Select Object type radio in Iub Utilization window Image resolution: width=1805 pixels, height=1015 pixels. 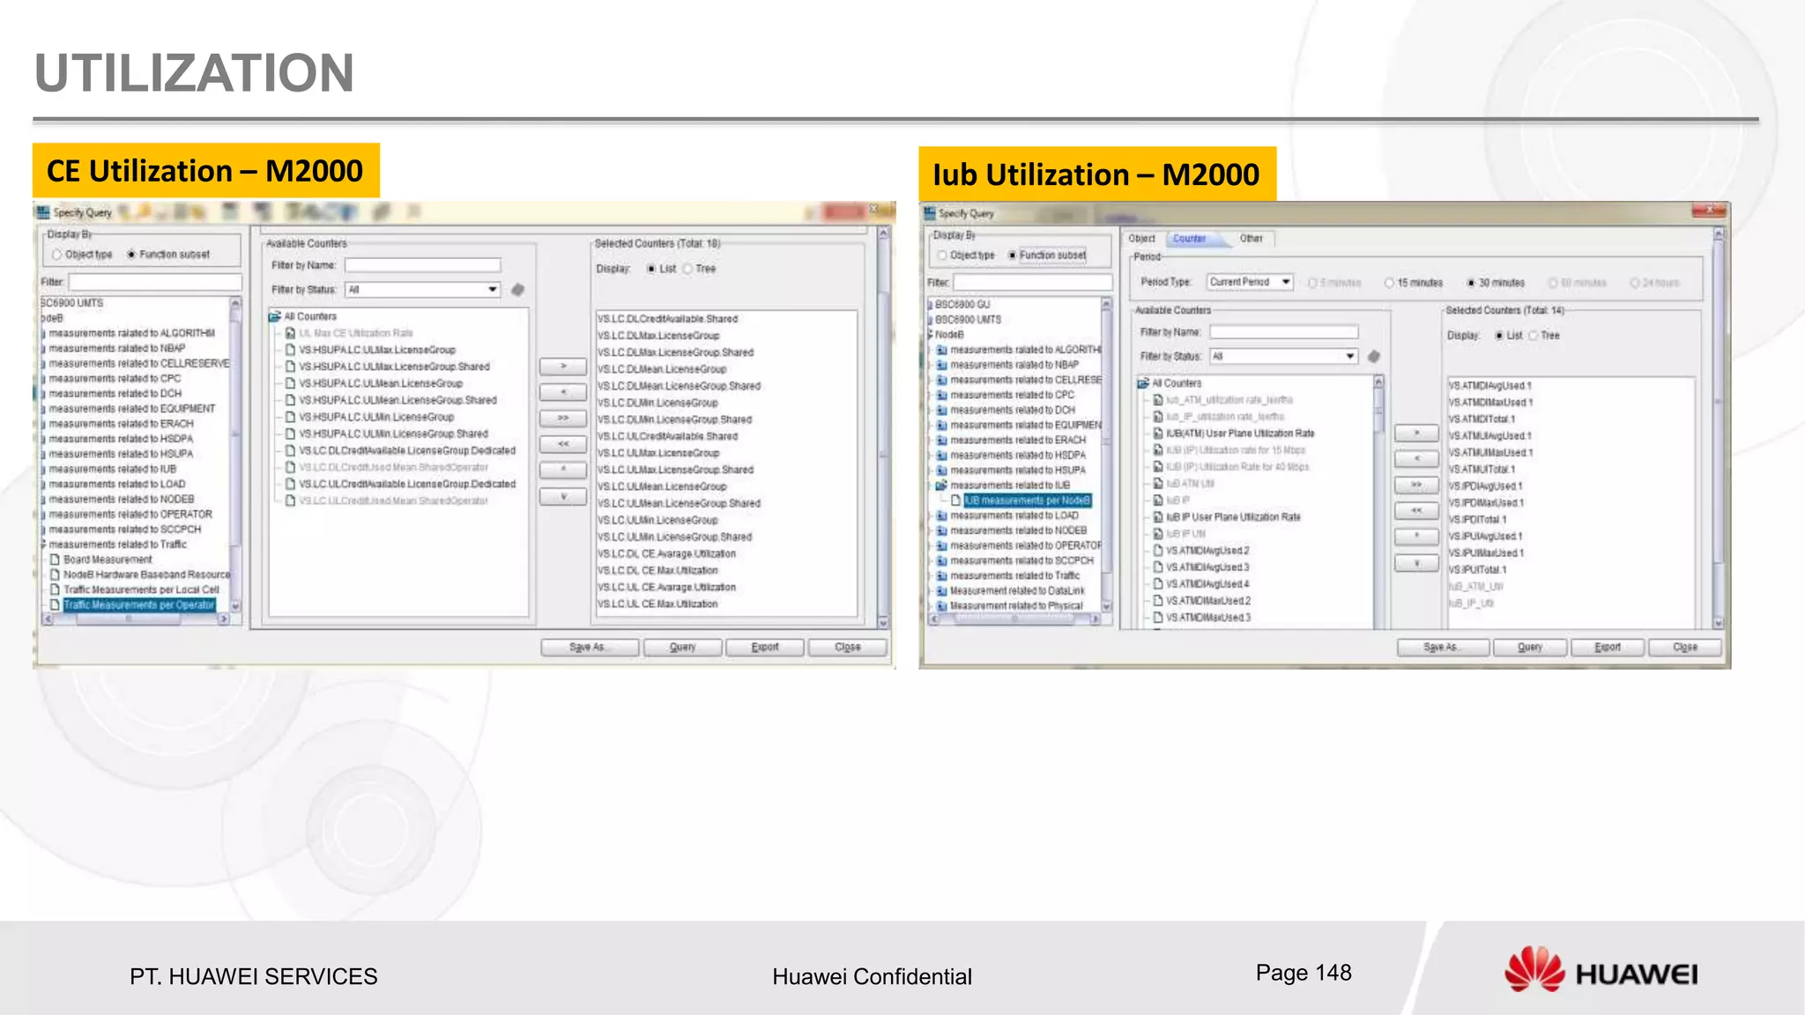[942, 256]
